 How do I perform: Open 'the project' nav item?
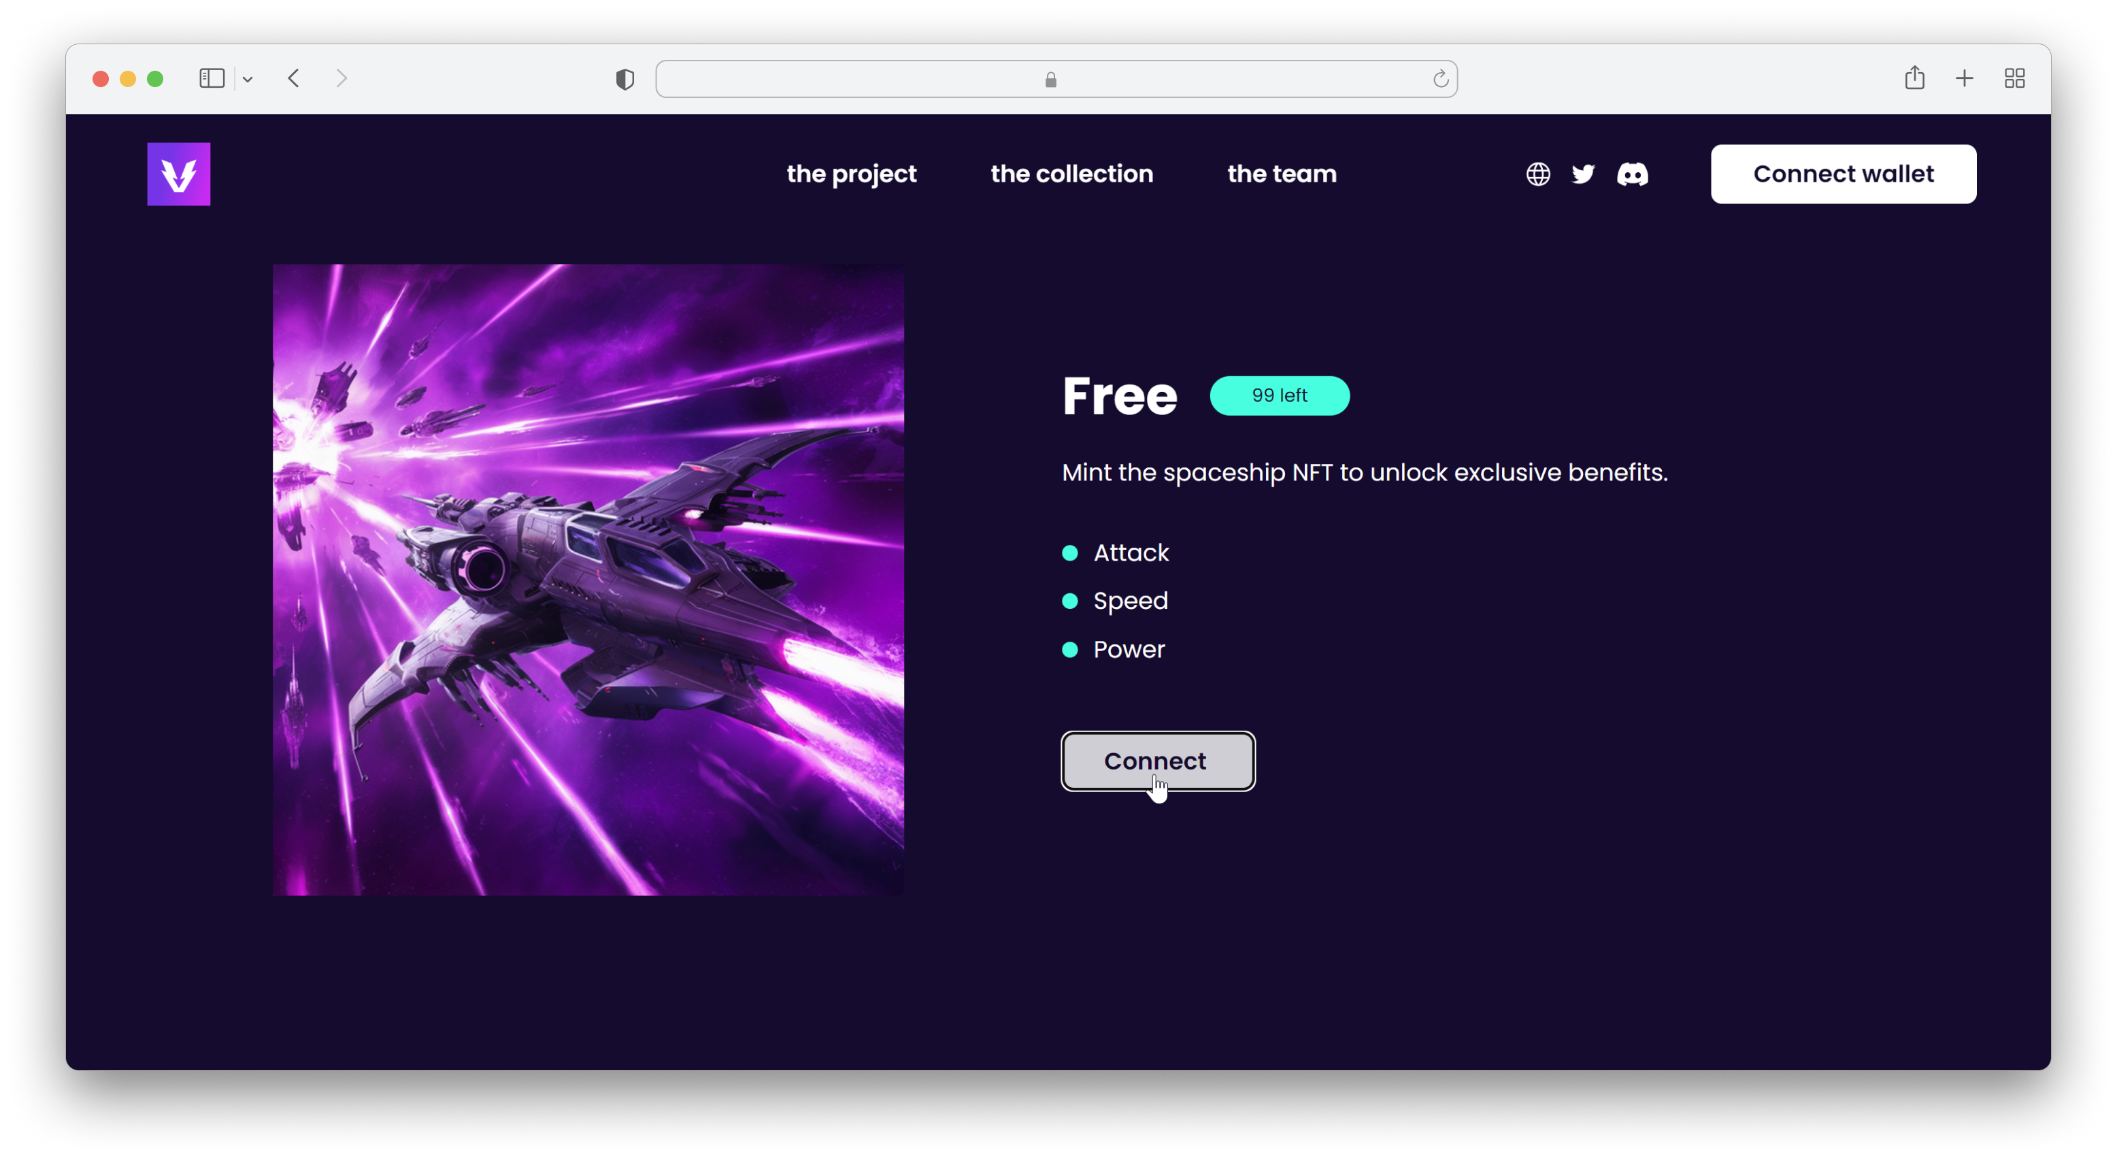point(850,174)
